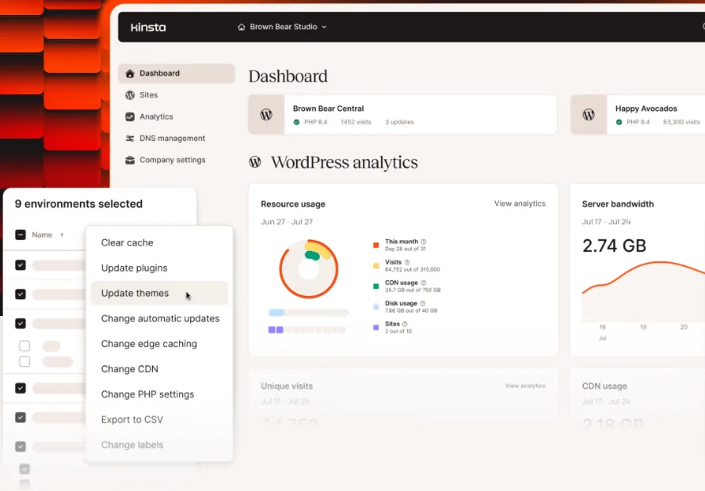Select Change PHP settings menu item
705x491 pixels.
159,394
